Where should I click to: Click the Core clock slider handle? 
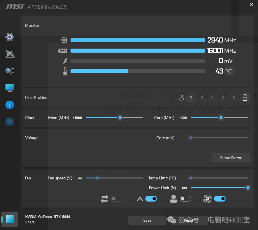tap(221, 118)
